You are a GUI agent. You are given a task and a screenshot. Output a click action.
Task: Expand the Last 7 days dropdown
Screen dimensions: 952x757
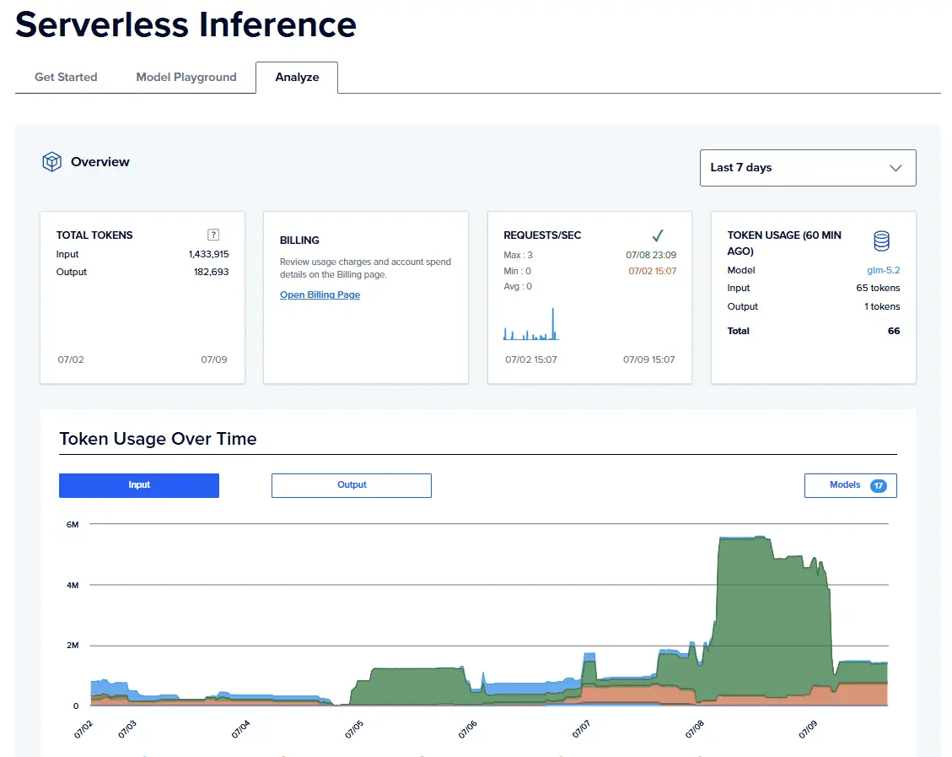click(x=808, y=168)
